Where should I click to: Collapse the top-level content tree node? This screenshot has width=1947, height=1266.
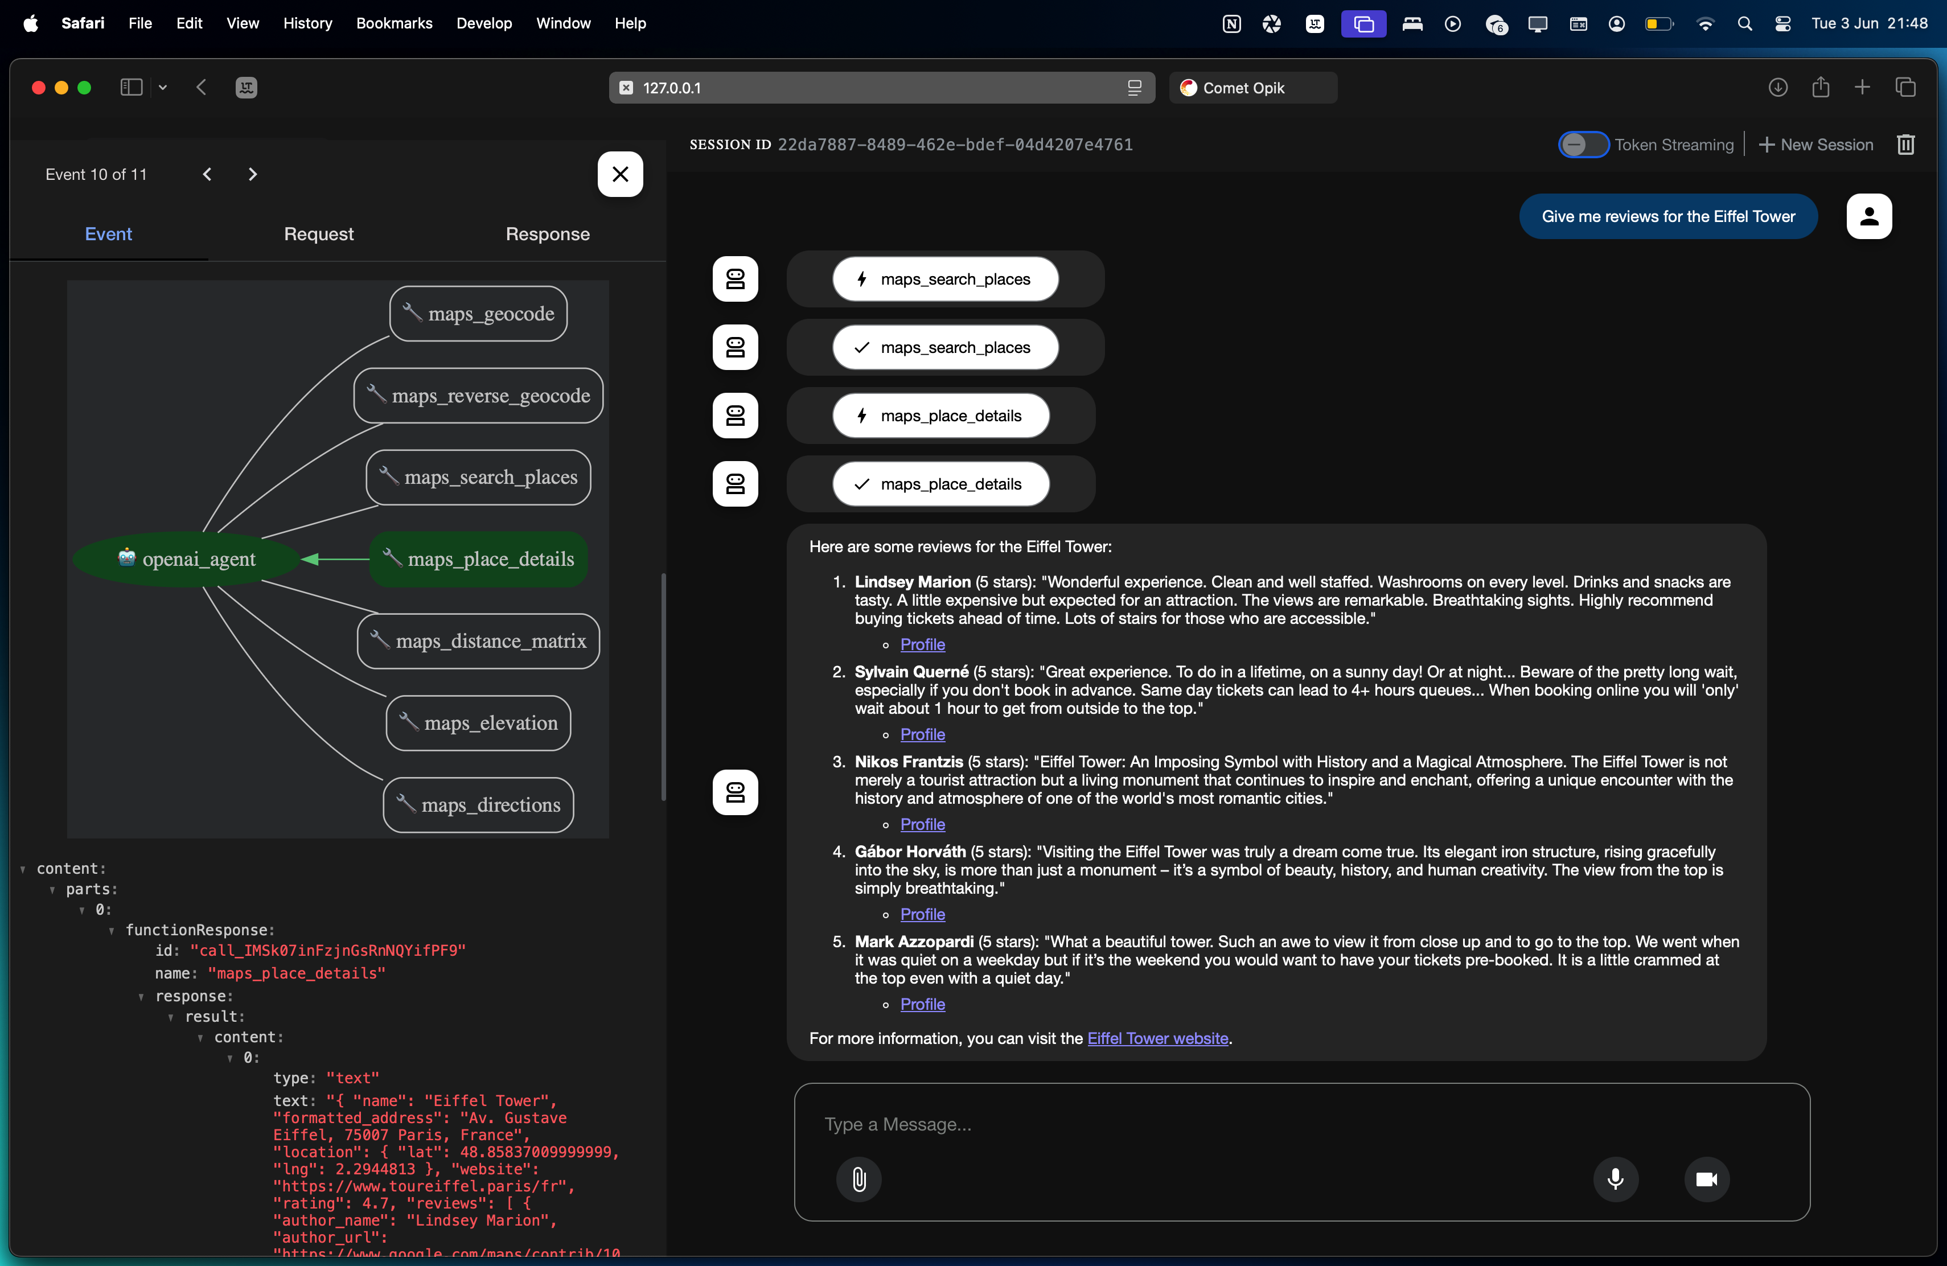(23, 869)
